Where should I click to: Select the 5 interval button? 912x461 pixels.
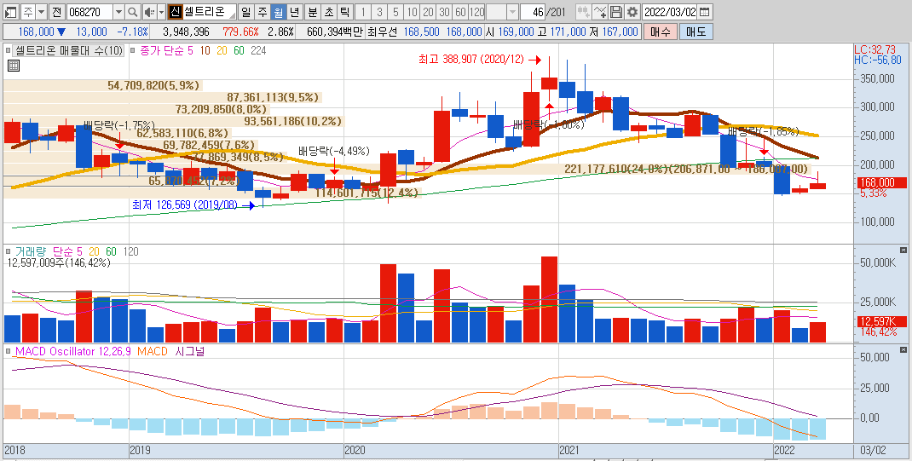point(395,12)
